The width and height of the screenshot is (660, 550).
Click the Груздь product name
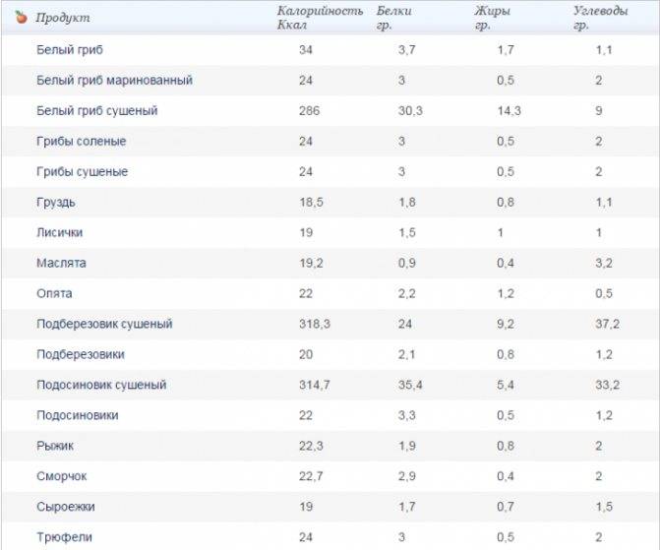pyautogui.click(x=55, y=202)
